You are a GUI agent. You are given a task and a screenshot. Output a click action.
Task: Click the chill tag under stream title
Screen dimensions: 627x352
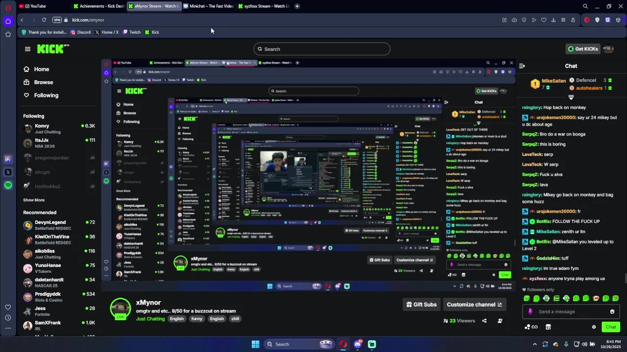click(x=235, y=319)
